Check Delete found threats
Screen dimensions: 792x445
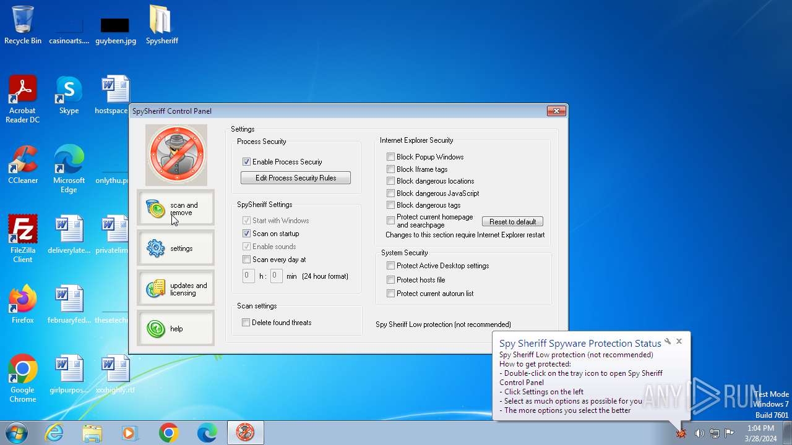click(246, 323)
